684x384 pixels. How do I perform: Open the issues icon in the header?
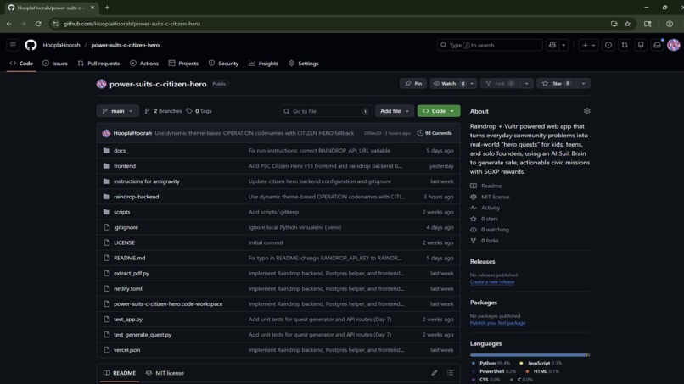point(608,45)
